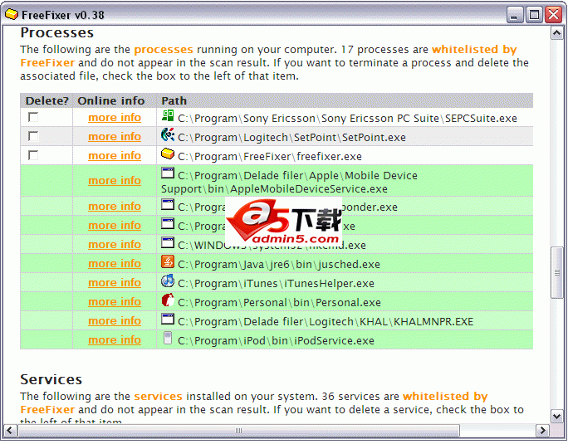Click the freefixer.exe yellow icon
Viewport: 568px width, 444px height.
(x=168, y=154)
